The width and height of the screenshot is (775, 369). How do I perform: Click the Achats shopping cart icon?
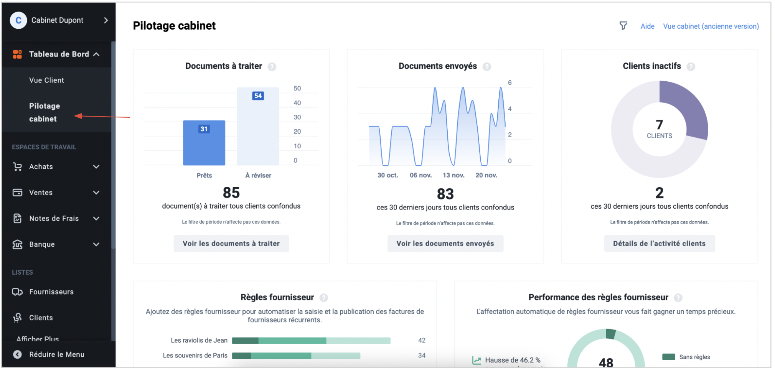point(17,166)
